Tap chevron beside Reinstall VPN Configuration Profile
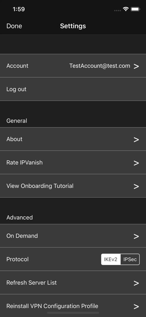The height and width of the screenshot is (317, 146). (137, 306)
